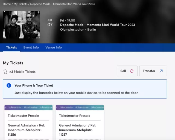Click 'Olympiastadion - Berlin' venue text
Viewport: 175px width, 140px height.
[78, 30]
